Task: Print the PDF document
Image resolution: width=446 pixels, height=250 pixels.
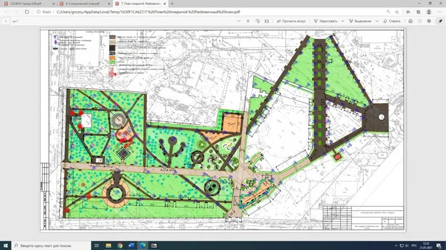Action: tap(411, 21)
